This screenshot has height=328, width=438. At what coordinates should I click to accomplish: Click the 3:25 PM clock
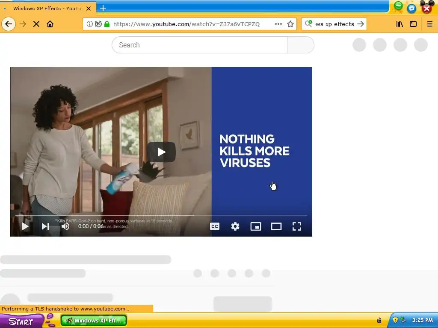422,320
